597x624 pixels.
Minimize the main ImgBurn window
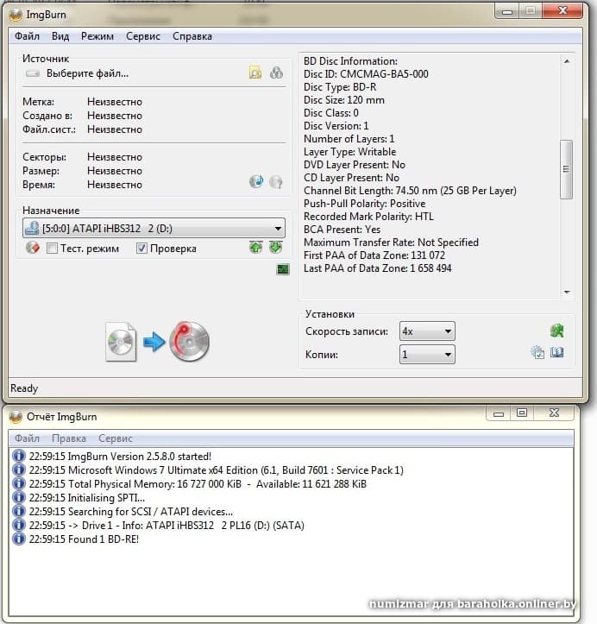point(507,11)
